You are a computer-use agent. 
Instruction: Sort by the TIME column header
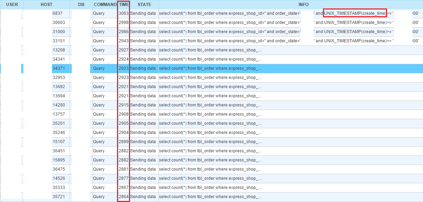tap(124, 5)
